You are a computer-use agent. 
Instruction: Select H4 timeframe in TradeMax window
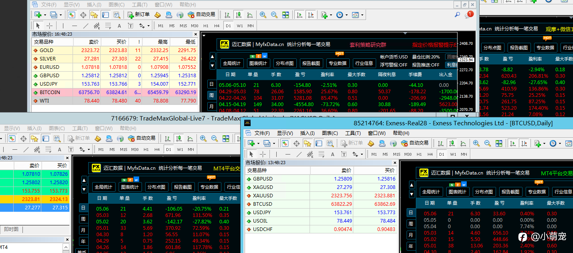click(157, 149)
